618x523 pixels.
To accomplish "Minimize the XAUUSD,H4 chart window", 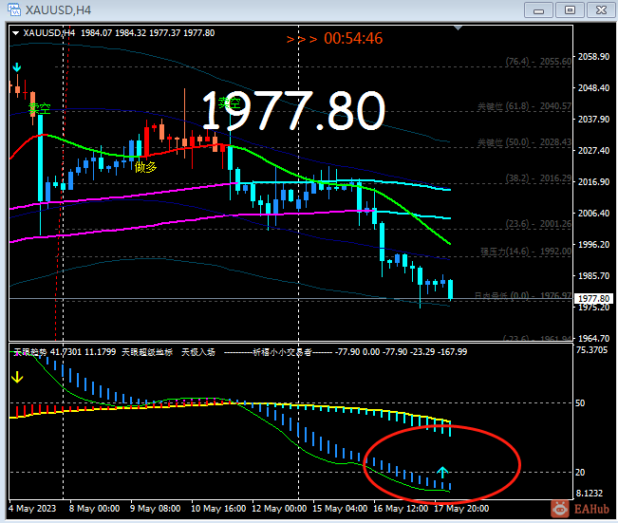I will (x=538, y=10).
